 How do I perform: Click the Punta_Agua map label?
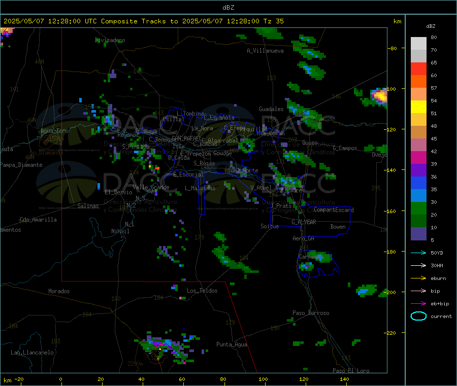[x=232, y=344]
